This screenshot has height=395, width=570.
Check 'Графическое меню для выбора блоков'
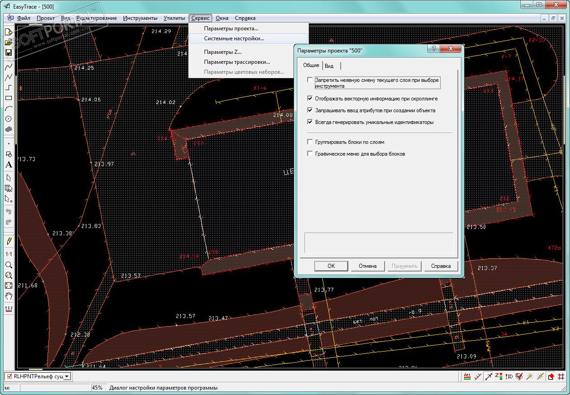[x=310, y=154]
